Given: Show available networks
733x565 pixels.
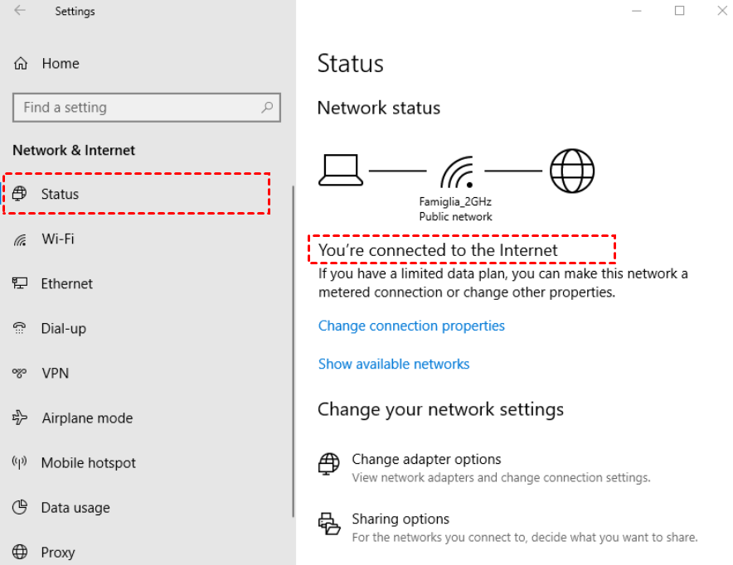Looking at the screenshot, I should coord(394,364).
